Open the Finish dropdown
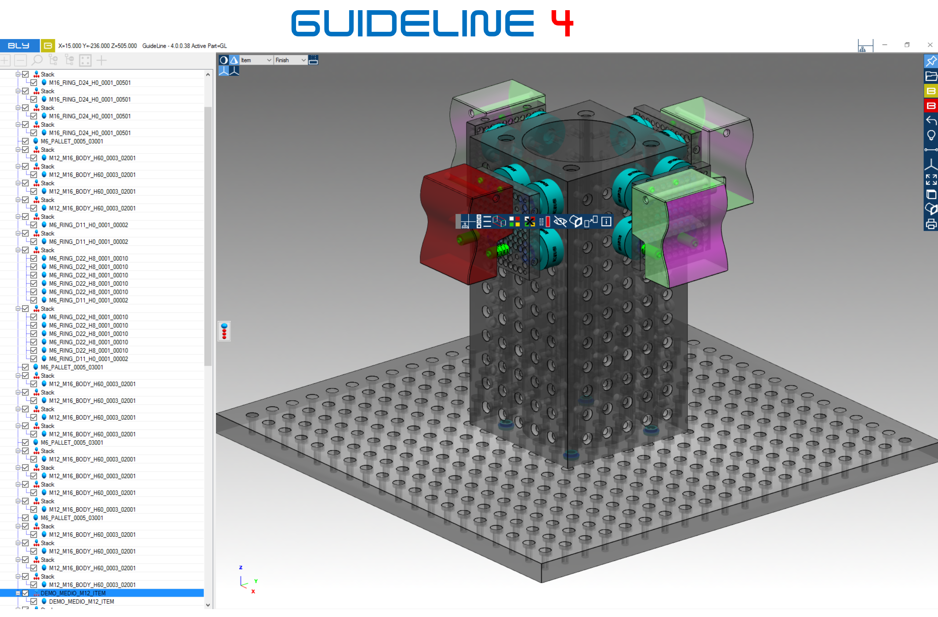 (290, 60)
